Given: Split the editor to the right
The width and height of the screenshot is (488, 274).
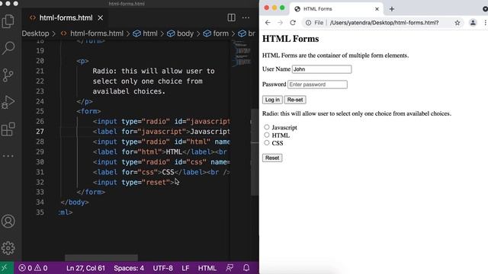Looking at the screenshot, I should tap(231, 18).
